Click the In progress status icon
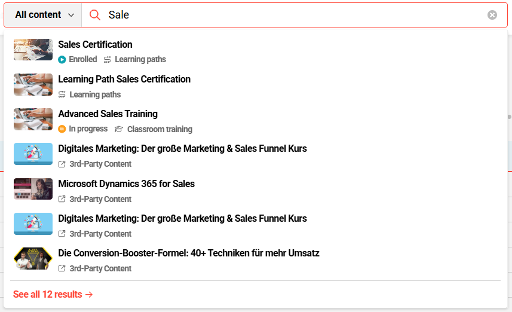Image resolution: width=512 pixels, height=312 pixels. (x=62, y=129)
